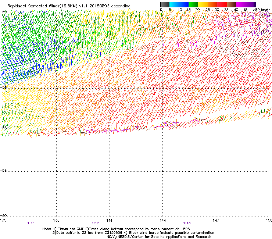272x239 pixels.
Task: Click the red 30-35 knots legend segment
Action: click(x=222, y=4)
